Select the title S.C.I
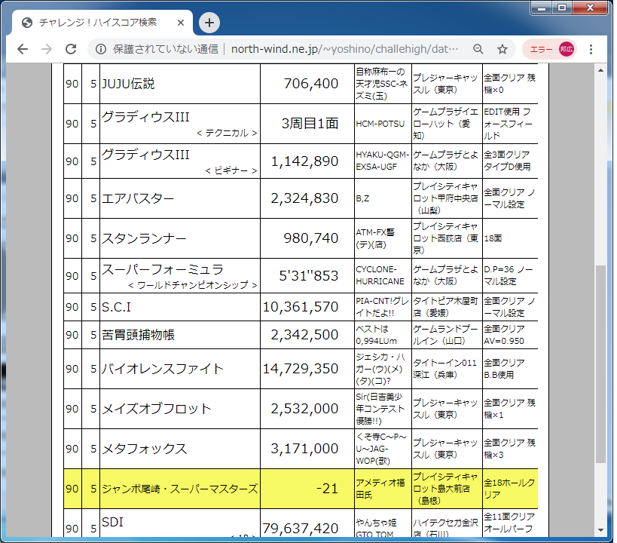The height and width of the screenshot is (543, 617). point(117,307)
